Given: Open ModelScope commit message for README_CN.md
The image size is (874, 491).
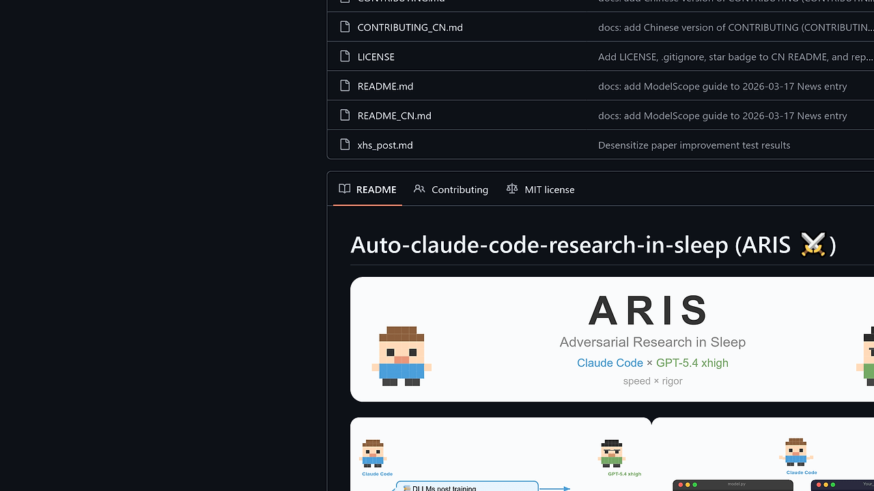Looking at the screenshot, I should (x=722, y=115).
